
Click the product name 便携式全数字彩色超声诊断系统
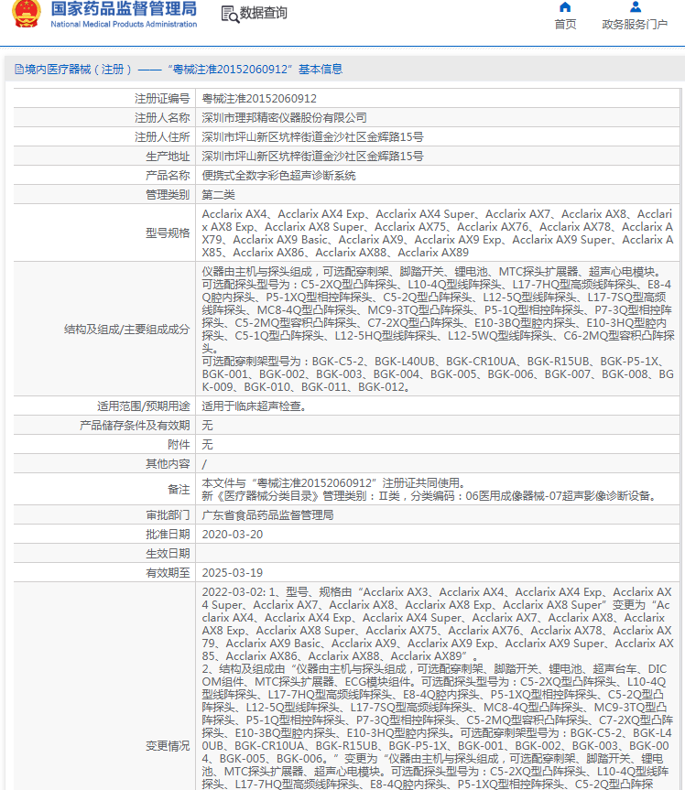(x=278, y=175)
